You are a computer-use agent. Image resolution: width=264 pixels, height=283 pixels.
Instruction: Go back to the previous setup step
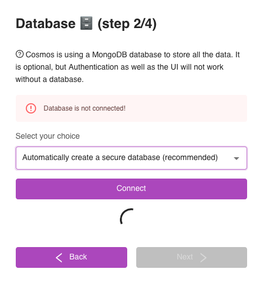(71, 257)
